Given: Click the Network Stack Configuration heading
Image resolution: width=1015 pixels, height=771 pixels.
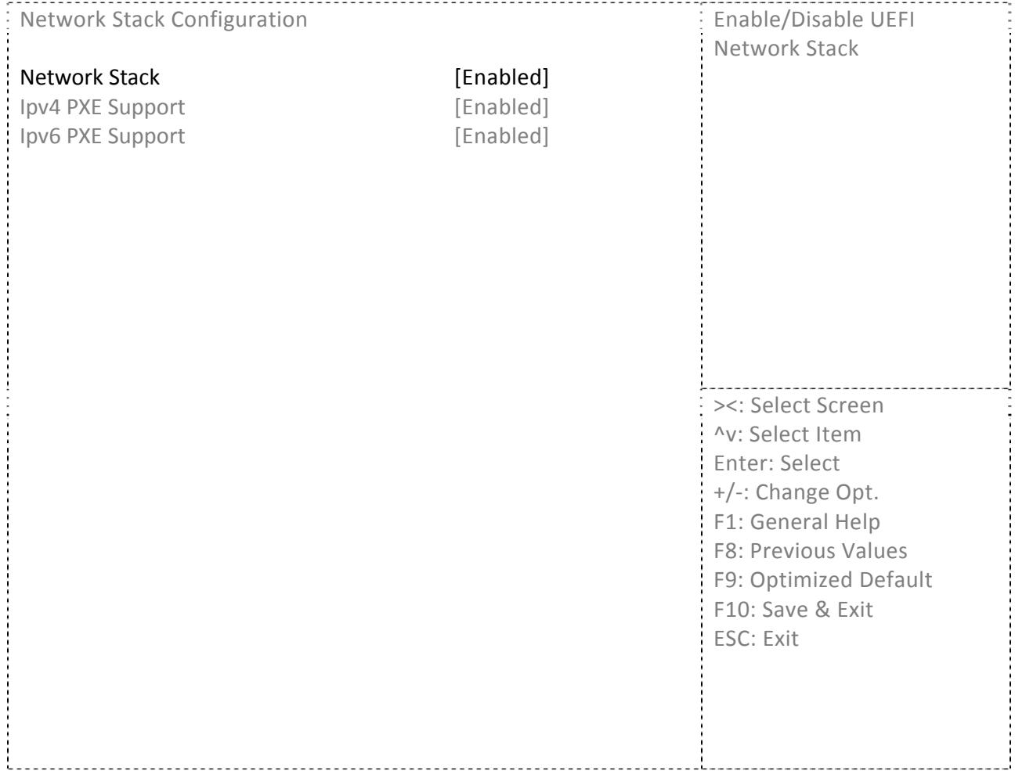Looking at the screenshot, I should (163, 20).
